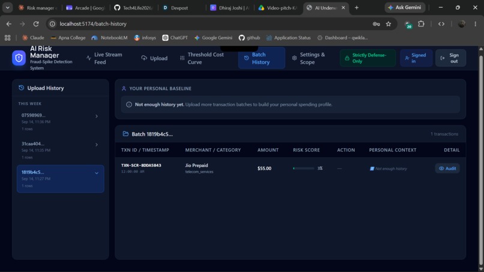Switch to the Arcade Google browser tab
The height and width of the screenshot is (272, 484).
pyautogui.click(x=85, y=8)
